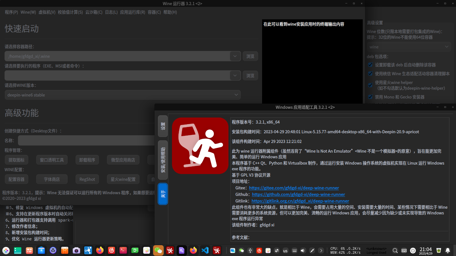Toggle '设置卸载该 deb 后自动删除该容器' checkbox
456x256 pixels.
pyautogui.click(x=370, y=65)
